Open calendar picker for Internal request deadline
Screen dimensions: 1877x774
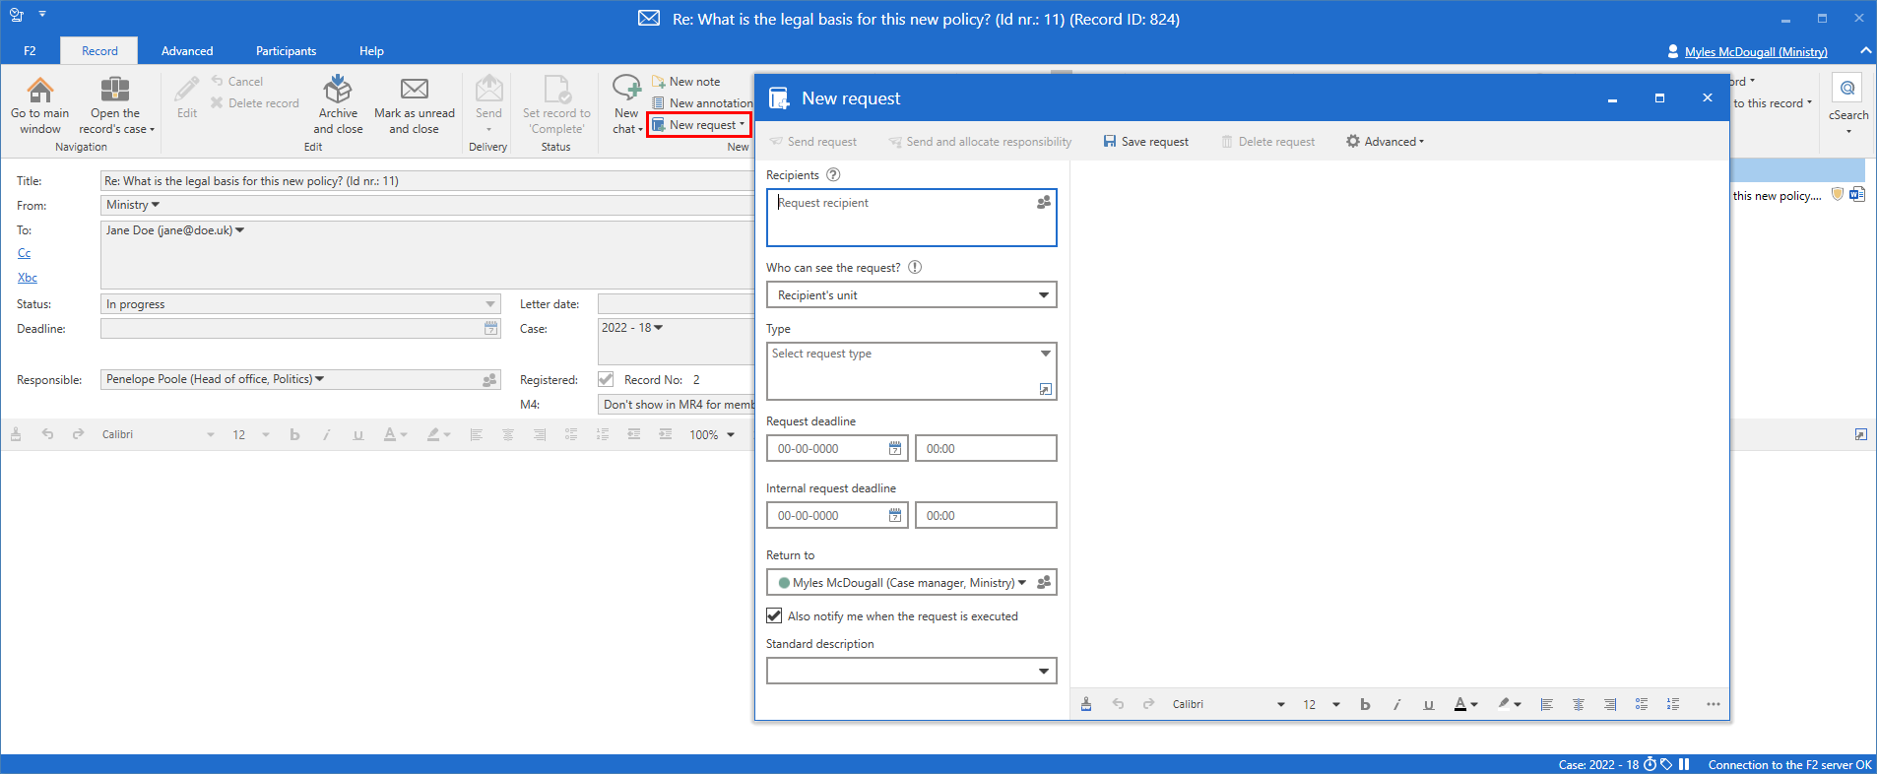(x=894, y=516)
